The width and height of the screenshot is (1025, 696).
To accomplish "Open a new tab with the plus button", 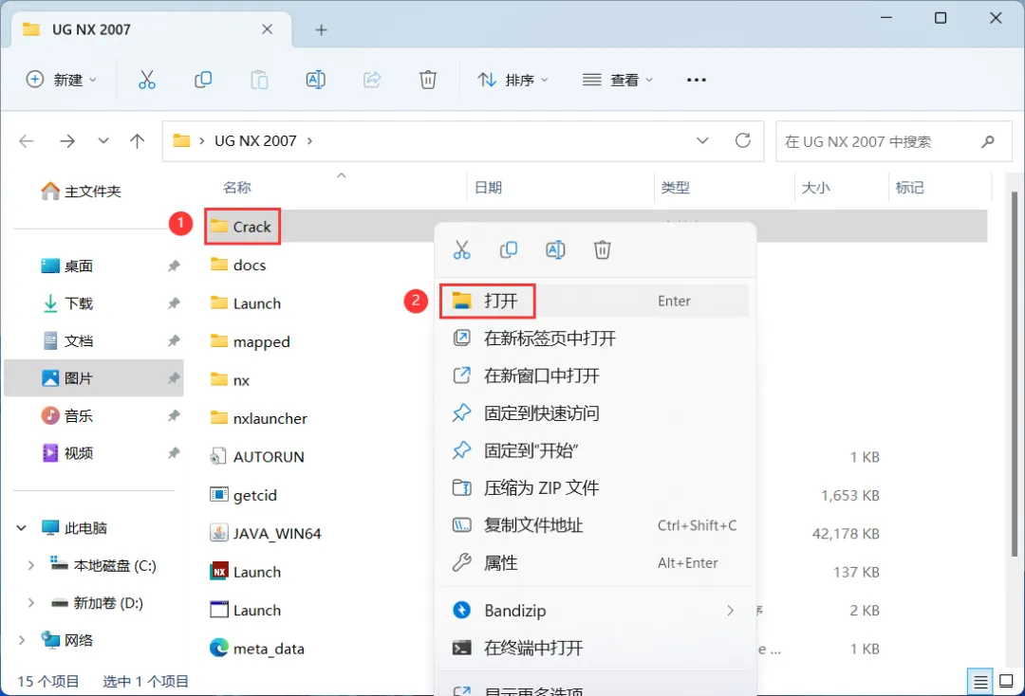I will pos(321,30).
